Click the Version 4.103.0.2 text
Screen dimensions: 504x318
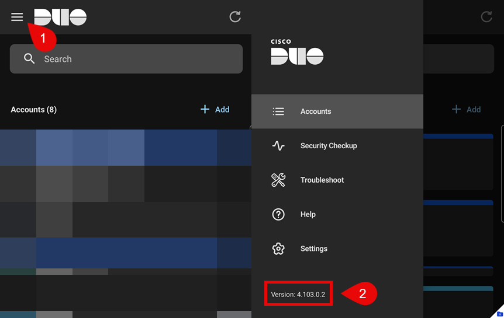pyautogui.click(x=298, y=295)
